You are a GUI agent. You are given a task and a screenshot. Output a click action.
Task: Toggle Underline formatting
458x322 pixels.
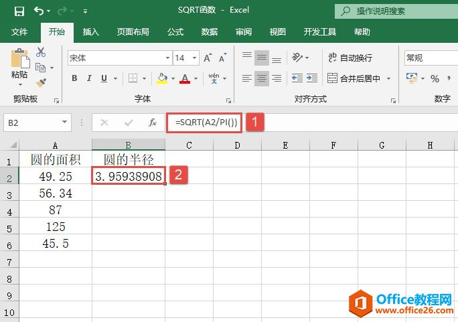pos(104,78)
